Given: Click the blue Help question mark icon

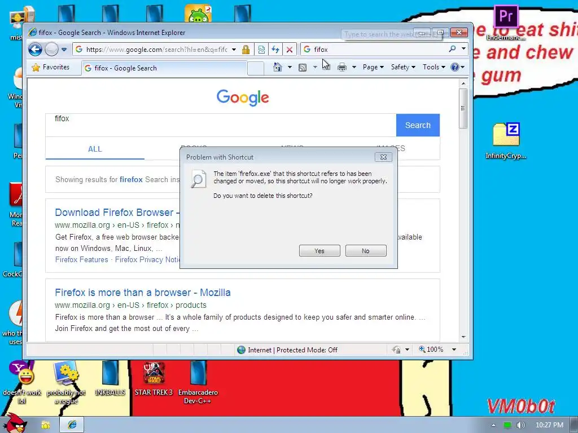Looking at the screenshot, I should pos(455,67).
